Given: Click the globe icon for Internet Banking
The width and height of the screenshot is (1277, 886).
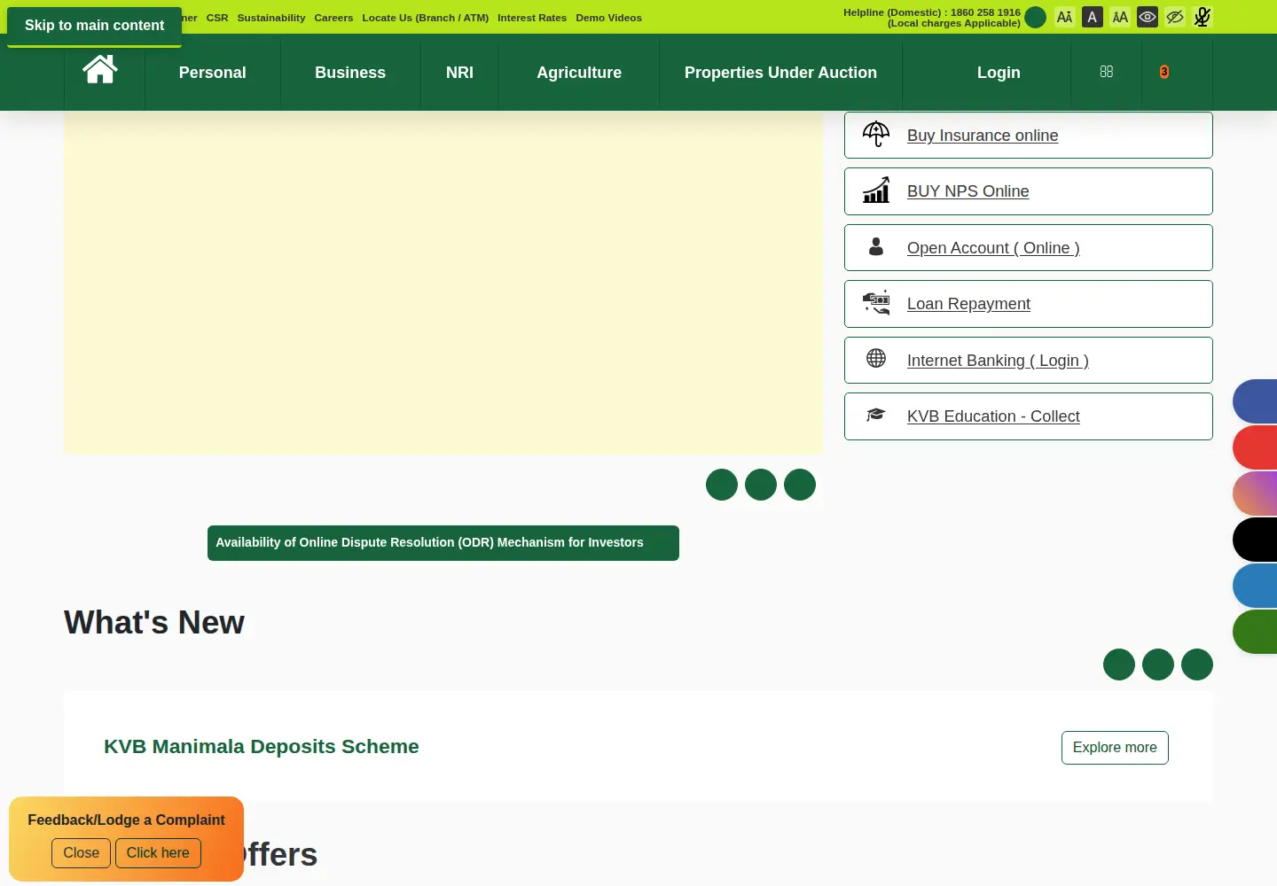Looking at the screenshot, I should (876, 358).
